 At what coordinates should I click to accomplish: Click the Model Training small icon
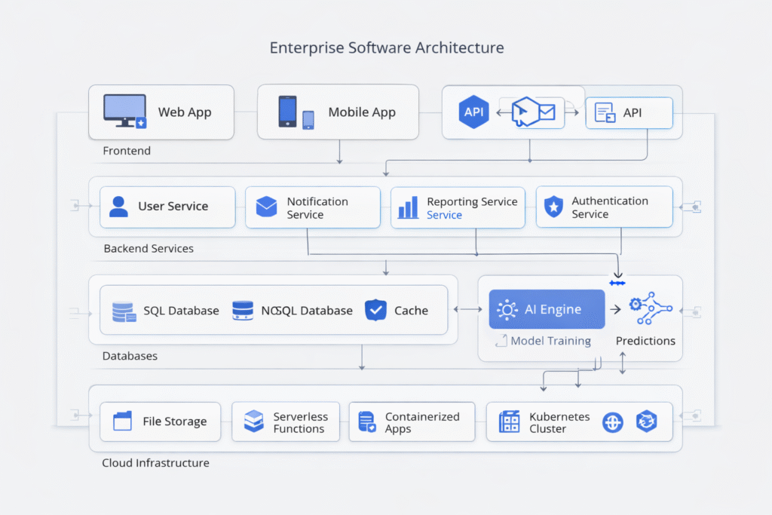point(501,341)
